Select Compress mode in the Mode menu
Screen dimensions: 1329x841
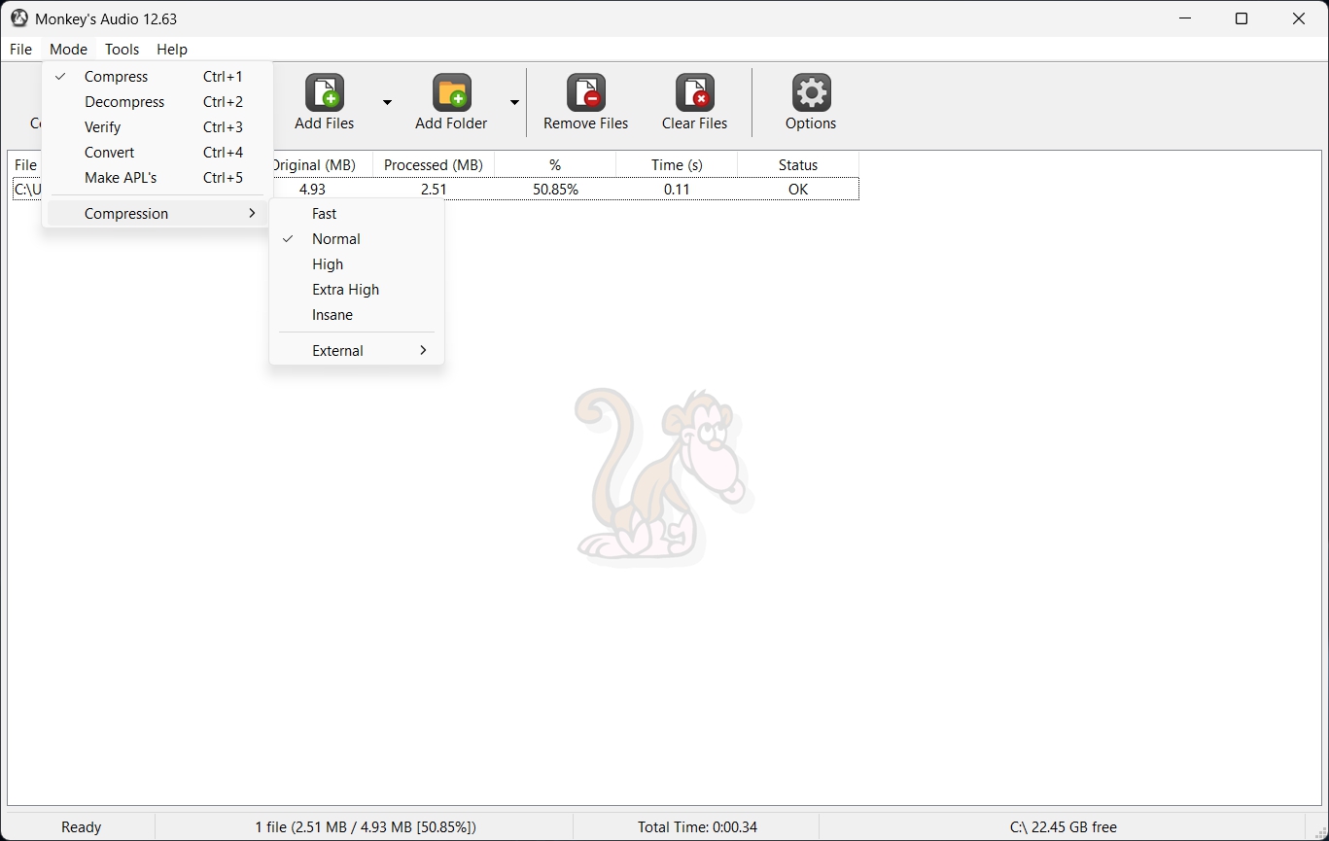pyautogui.click(x=157, y=77)
